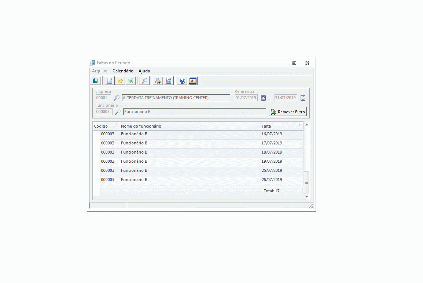Click the vertical scrollbar thumb of the table
Viewport: 423px width, 283px height.
306,182
